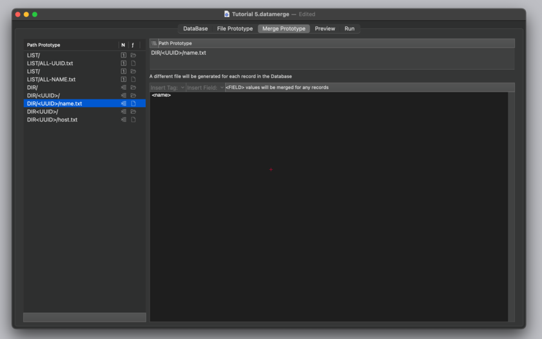
Task: Click the yellow minimize window button
Action: (26, 14)
